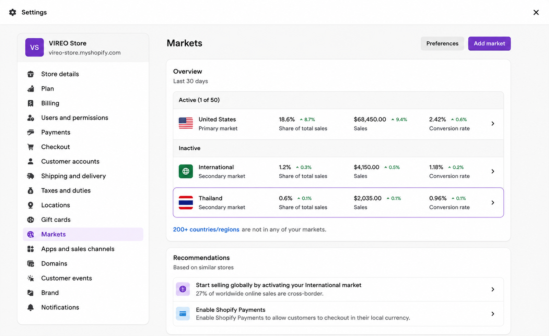Screen dimensions: 549x336
Task: Select the Billing receipt icon in sidebar
Action: click(31, 103)
